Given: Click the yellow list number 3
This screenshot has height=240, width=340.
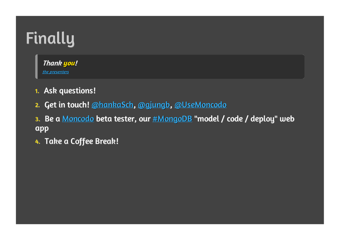Looking at the screenshot, I should 38,119.
